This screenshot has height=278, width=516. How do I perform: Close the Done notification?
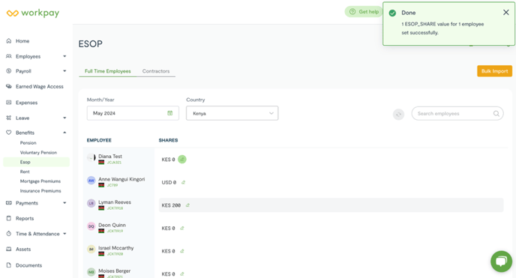(x=505, y=13)
